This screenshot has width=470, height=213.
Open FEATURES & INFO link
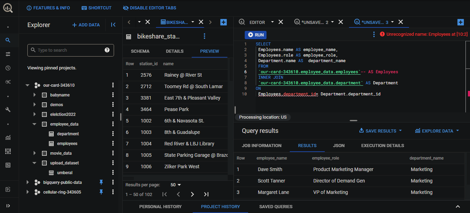click(x=48, y=8)
